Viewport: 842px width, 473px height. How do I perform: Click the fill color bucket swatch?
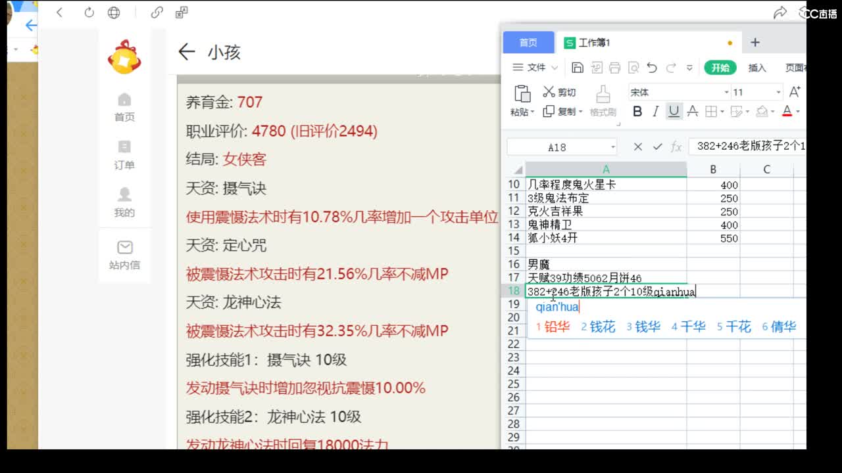click(x=762, y=112)
